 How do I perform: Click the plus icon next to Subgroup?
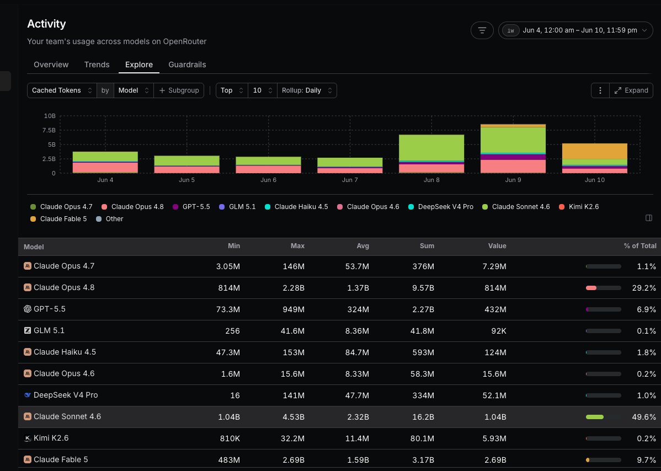point(162,90)
